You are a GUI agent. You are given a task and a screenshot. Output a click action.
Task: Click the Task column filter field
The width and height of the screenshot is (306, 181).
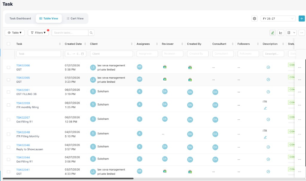39,54
